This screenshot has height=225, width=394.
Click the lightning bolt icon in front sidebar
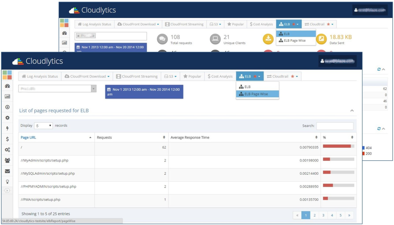[7, 128]
